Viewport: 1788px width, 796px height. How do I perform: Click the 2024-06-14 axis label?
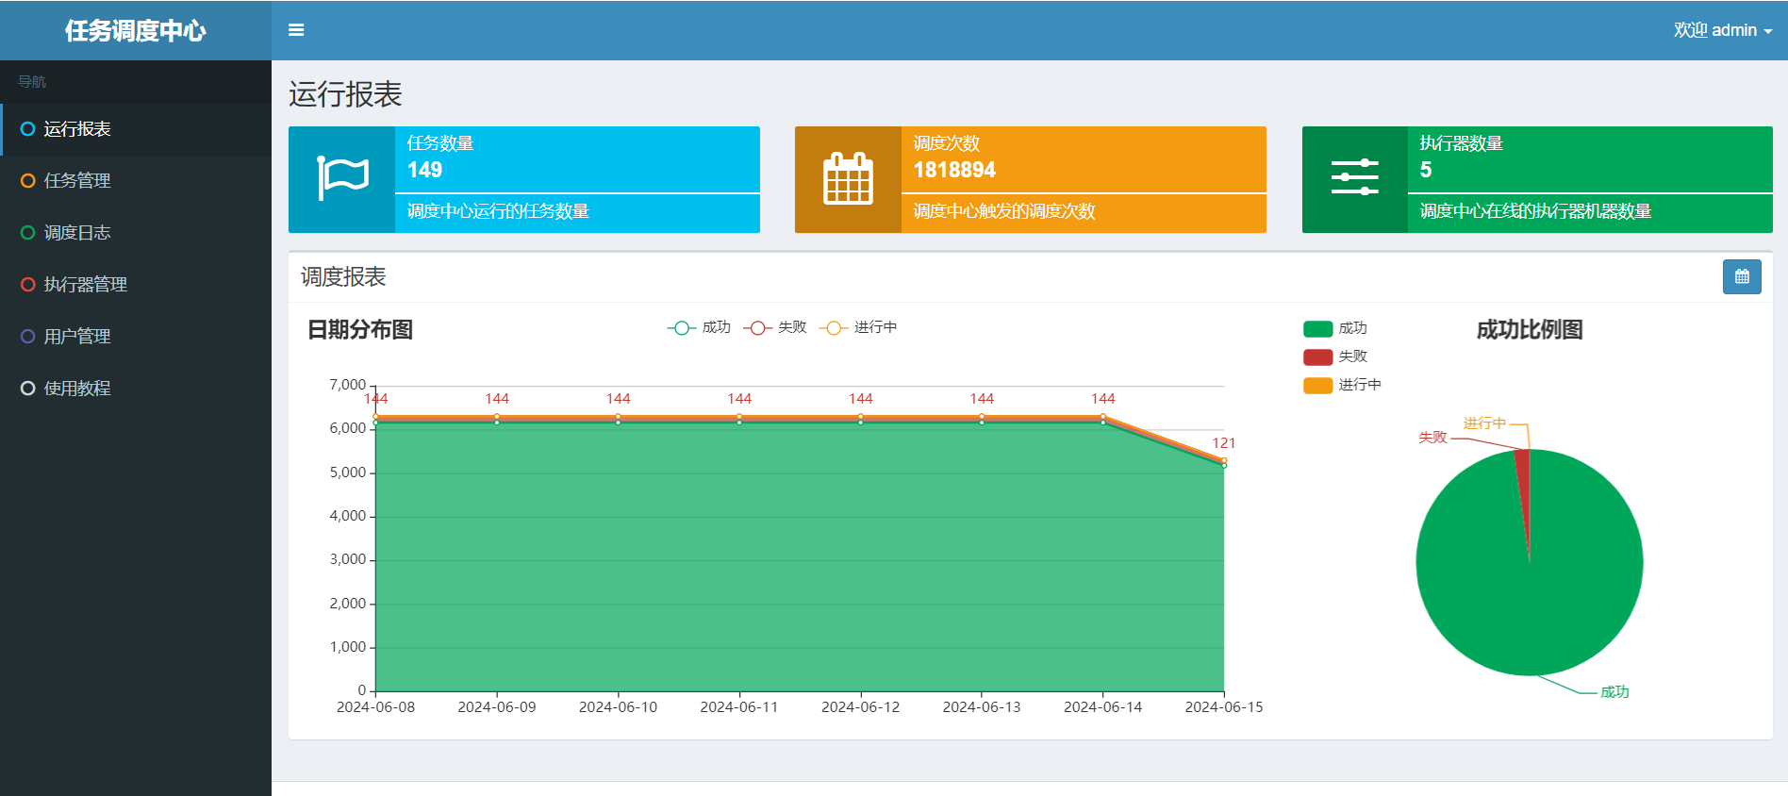pyautogui.click(x=1102, y=707)
